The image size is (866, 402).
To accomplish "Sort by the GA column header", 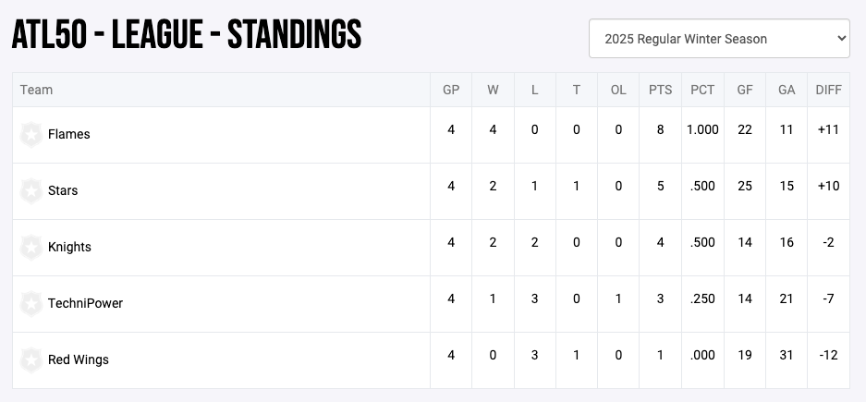I will (x=787, y=91).
